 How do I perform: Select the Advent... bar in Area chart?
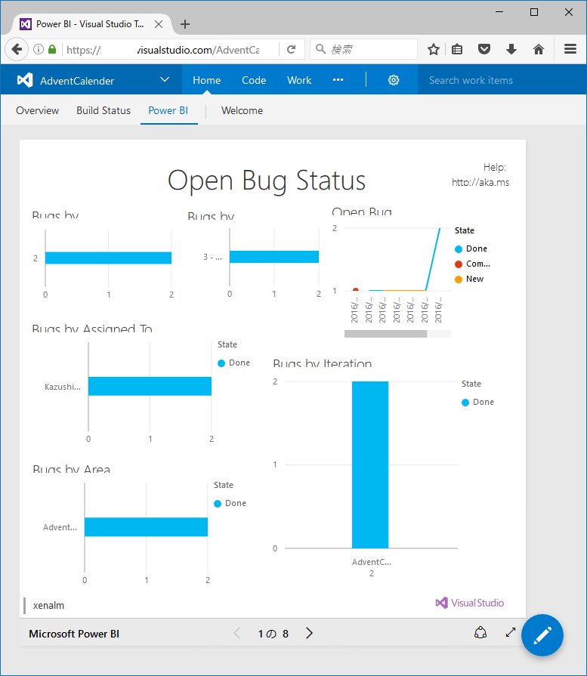point(146,527)
